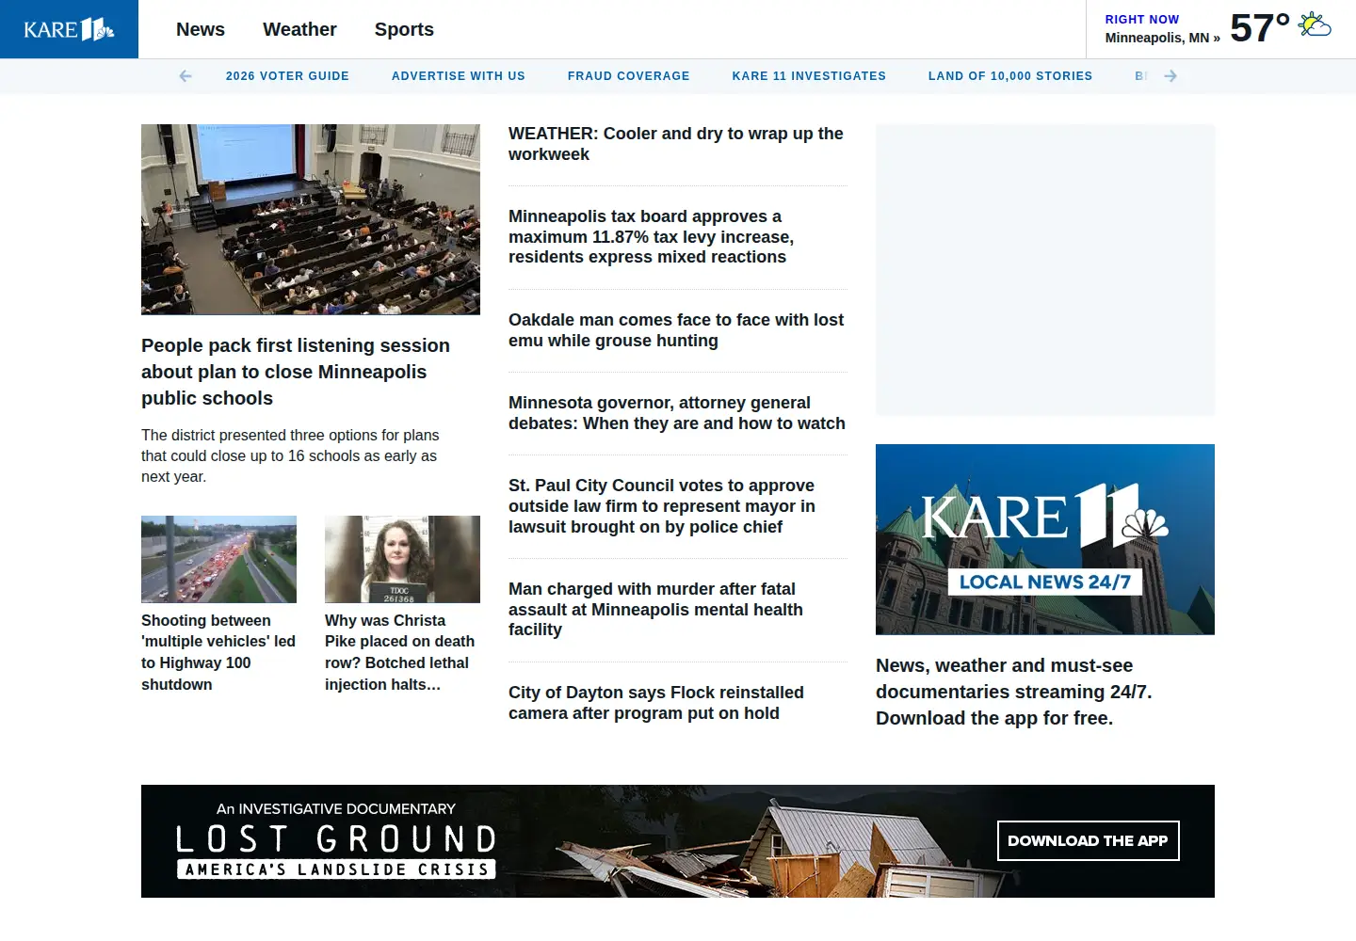
Task: Select 2026 Voter Guide topic
Action: click(x=287, y=76)
